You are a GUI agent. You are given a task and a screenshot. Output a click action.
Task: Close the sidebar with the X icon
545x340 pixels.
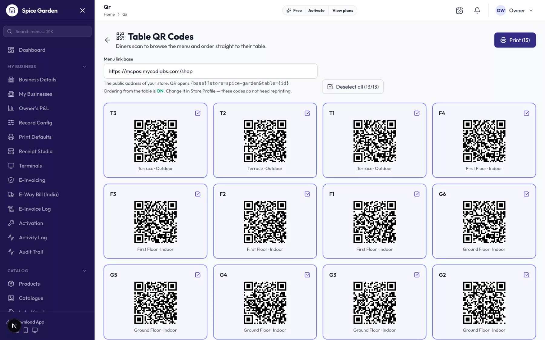[x=82, y=11]
